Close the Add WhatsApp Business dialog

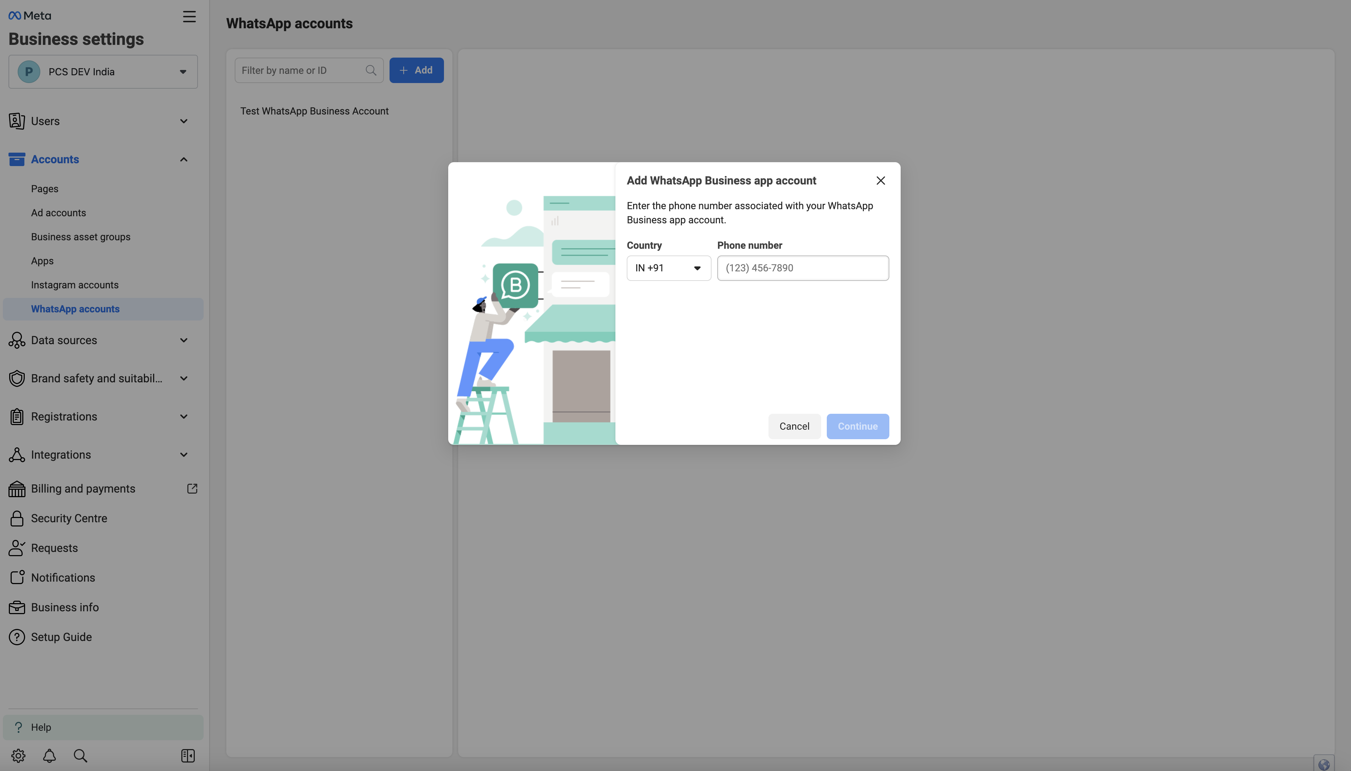pos(880,181)
